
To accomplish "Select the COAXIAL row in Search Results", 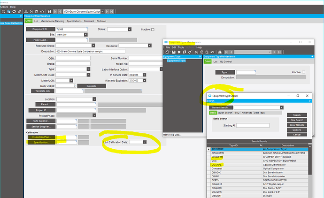I will [257, 165].
